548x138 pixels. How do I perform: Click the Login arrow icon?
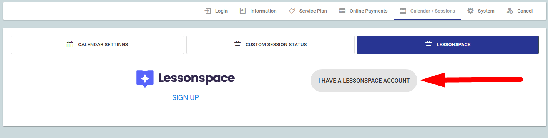coord(208,11)
